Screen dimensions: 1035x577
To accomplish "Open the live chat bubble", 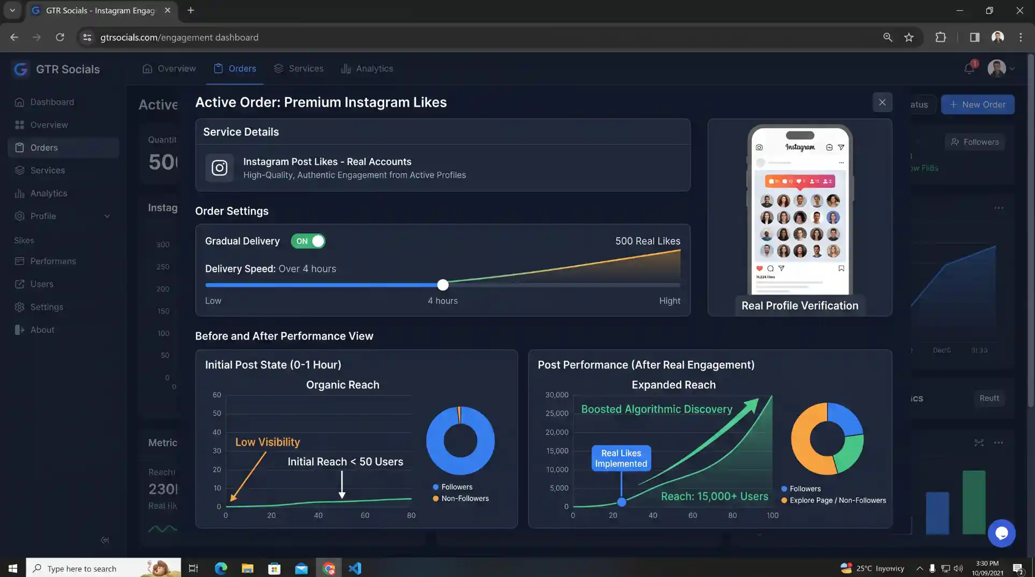I will click(1001, 533).
